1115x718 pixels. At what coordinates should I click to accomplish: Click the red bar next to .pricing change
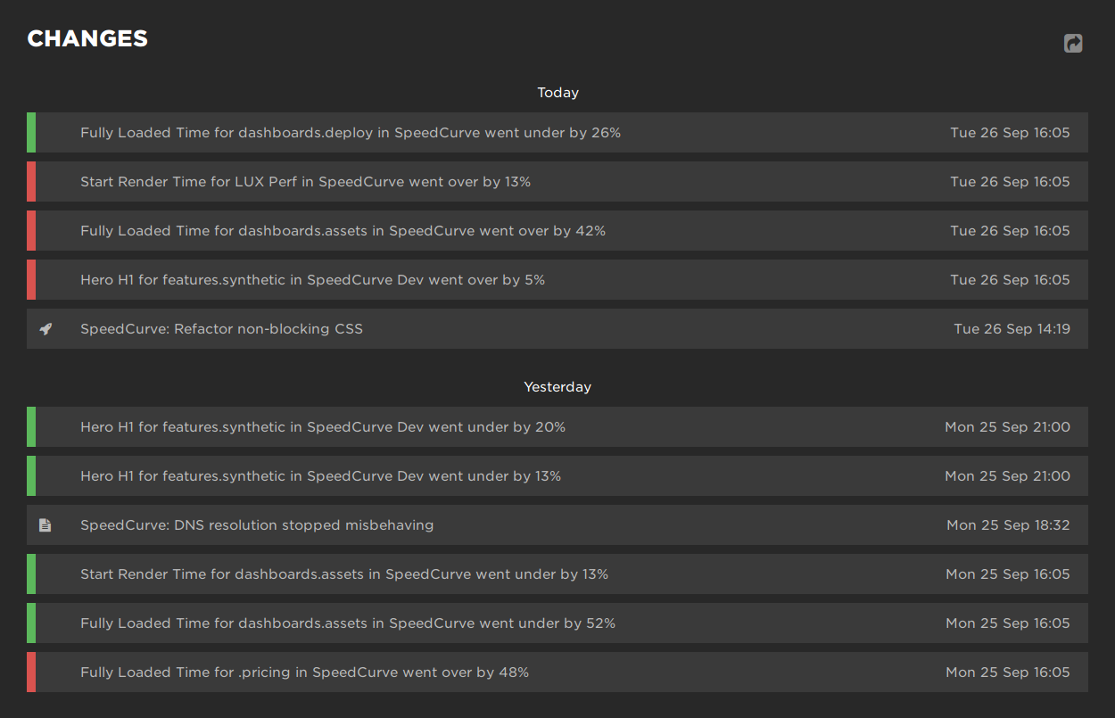(x=29, y=672)
